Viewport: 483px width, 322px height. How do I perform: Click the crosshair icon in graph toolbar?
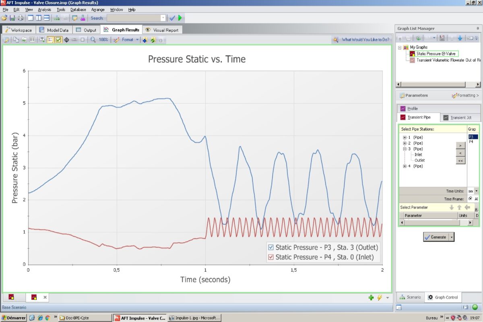[x=67, y=40]
